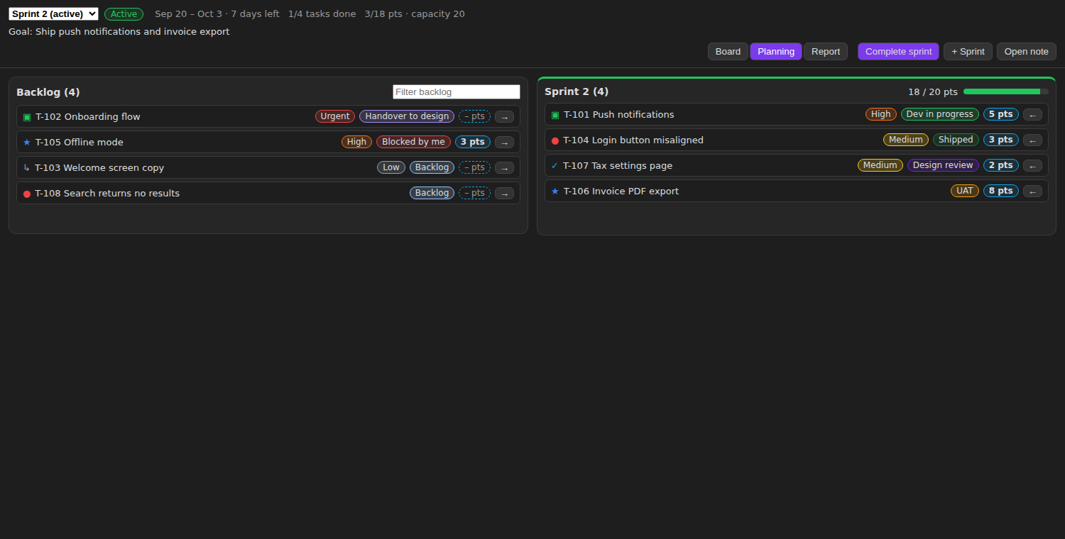Move T-103 Welcome screen copy into sprint

coord(504,168)
